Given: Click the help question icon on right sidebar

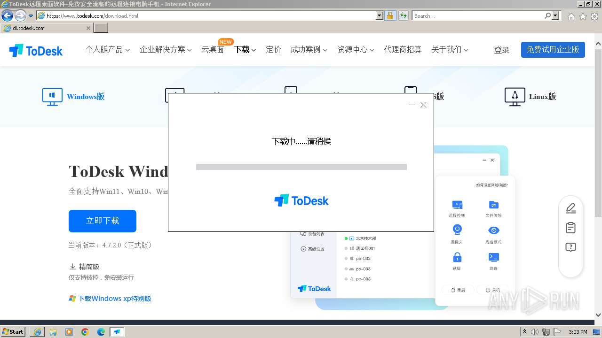Looking at the screenshot, I should (570, 247).
